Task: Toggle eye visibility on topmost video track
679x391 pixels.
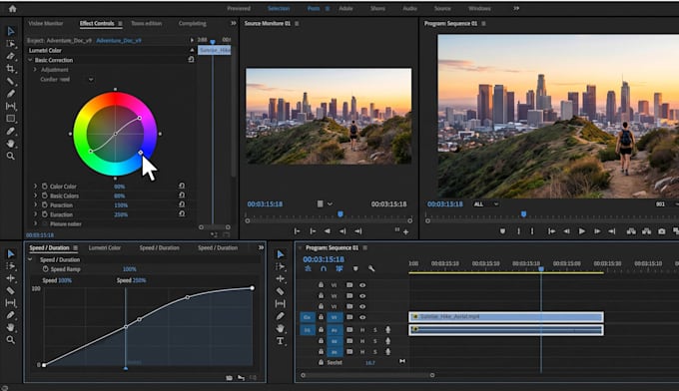Action: pos(362,285)
